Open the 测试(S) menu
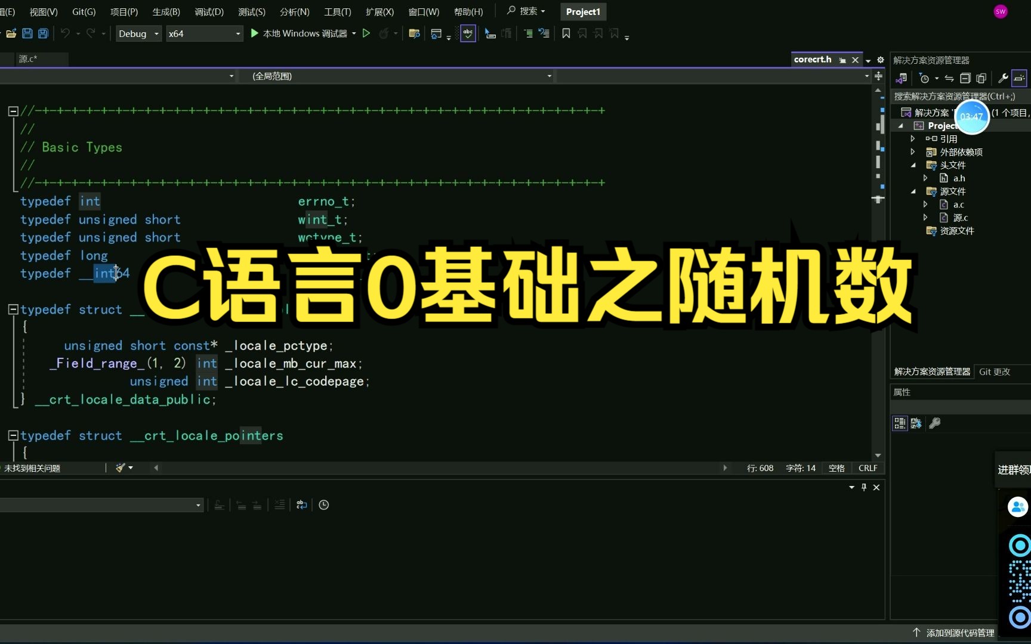This screenshot has width=1031, height=644. [x=252, y=12]
